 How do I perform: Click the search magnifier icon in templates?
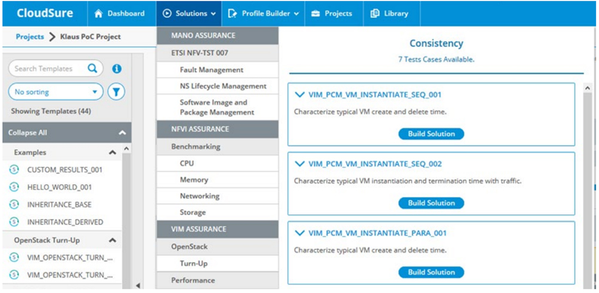coord(92,69)
